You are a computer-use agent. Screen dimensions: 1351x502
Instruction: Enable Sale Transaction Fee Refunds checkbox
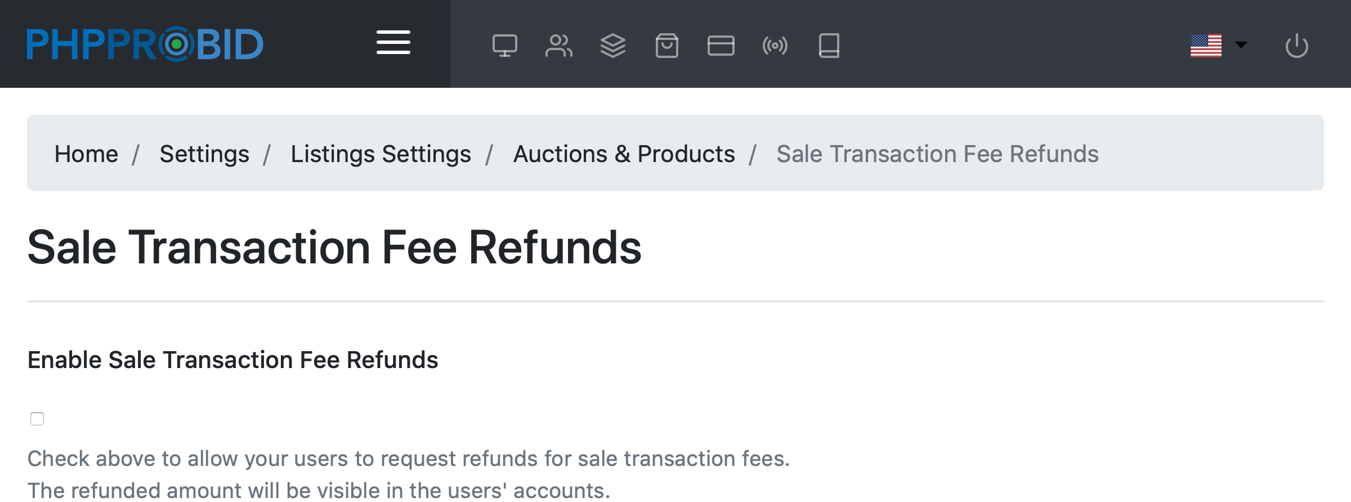(x=37, y=419)
